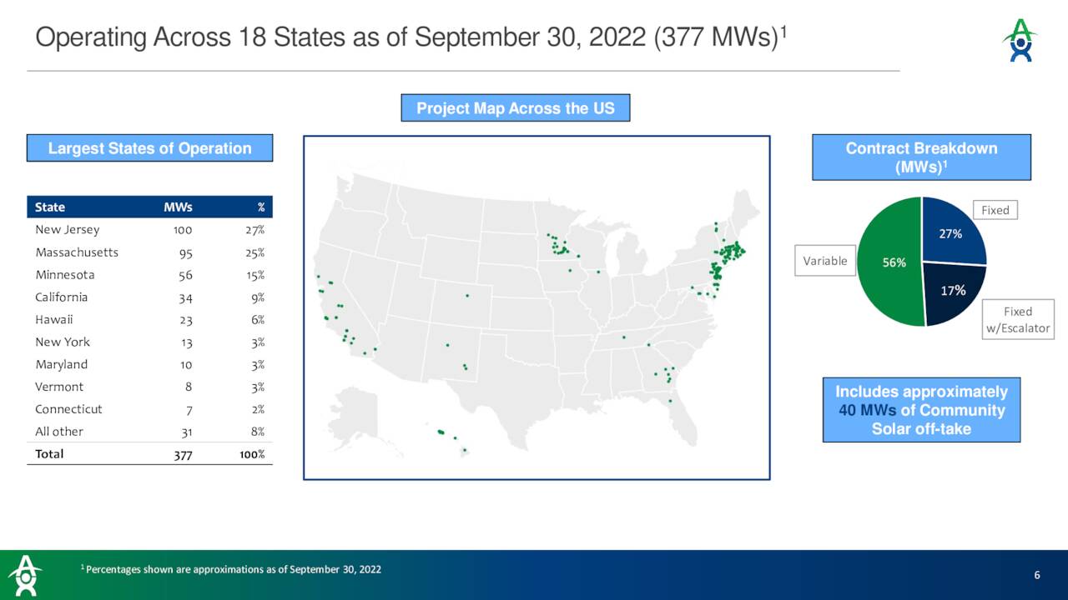The height and width of the screenshot is (600, 1068).
Task: Open the Contract Breakdown (MWs) header
Action: click(x=921, y=157)
